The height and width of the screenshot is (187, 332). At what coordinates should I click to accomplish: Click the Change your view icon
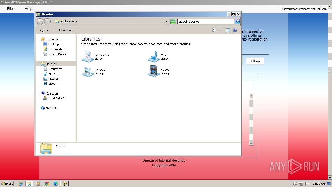tap(215, 30)
